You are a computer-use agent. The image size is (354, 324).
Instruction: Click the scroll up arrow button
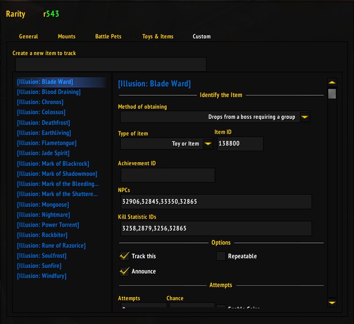pos(332,82)
